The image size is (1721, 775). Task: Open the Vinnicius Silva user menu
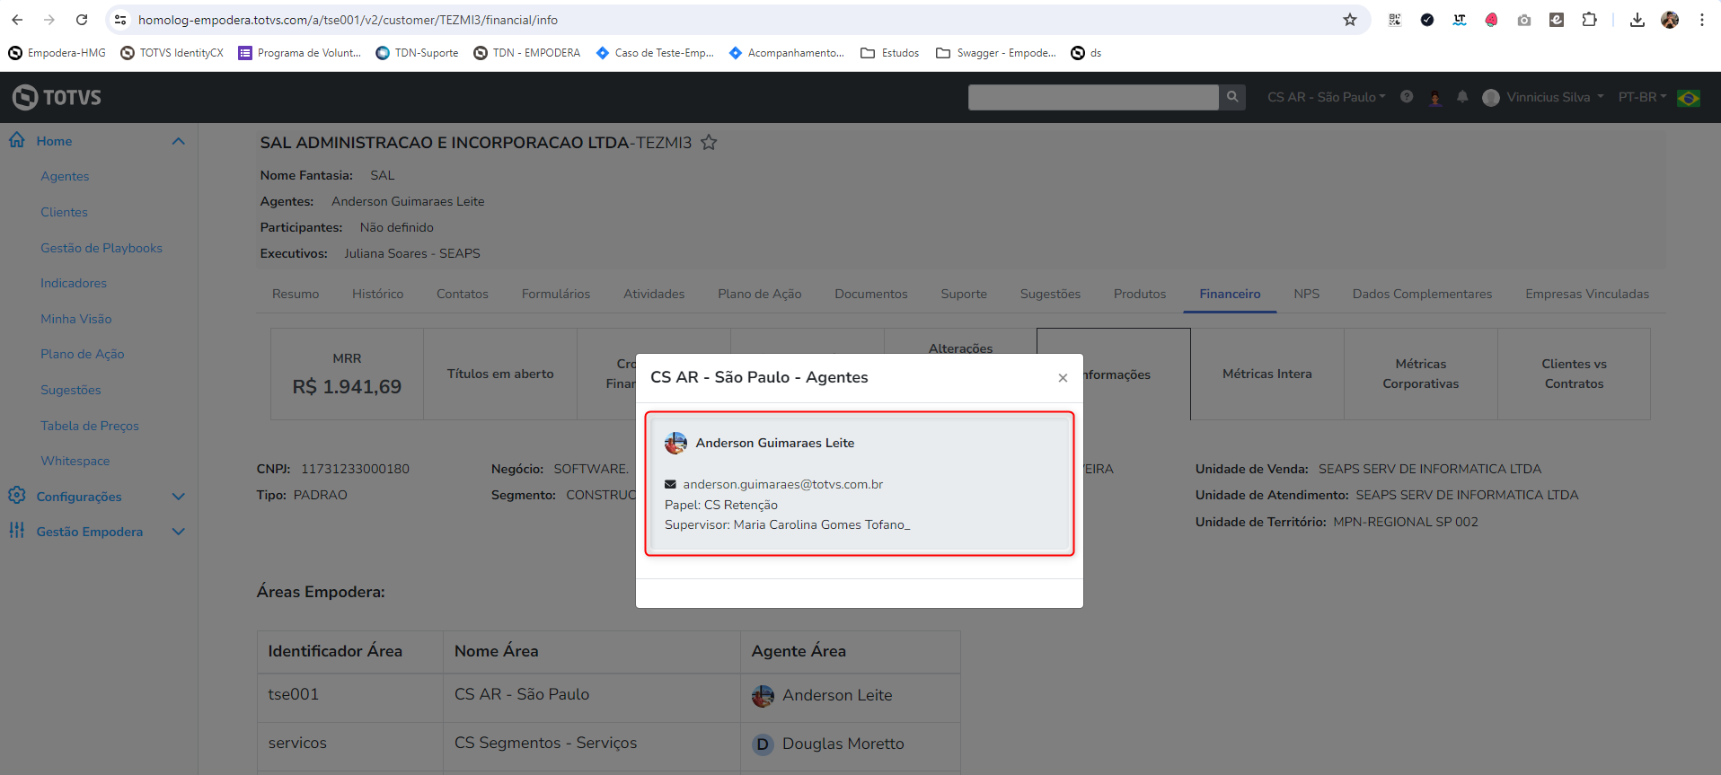[1543, 97]
